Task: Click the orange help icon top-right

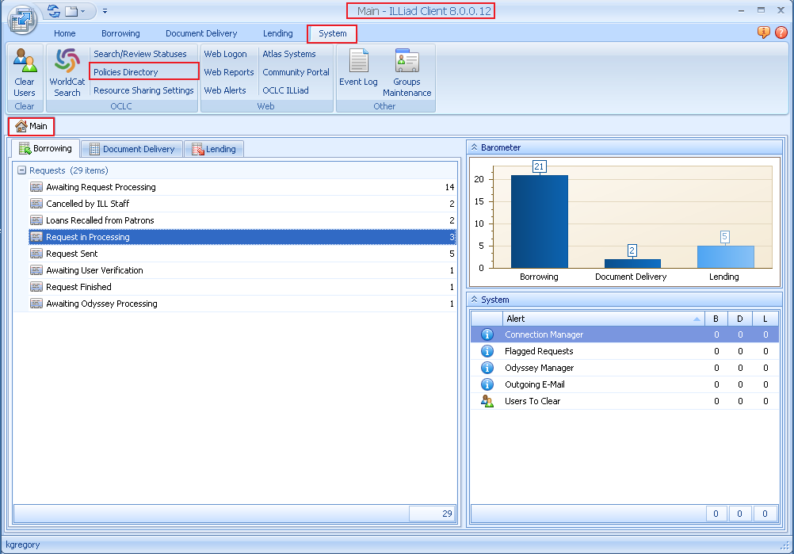Action: coord(762,32)
